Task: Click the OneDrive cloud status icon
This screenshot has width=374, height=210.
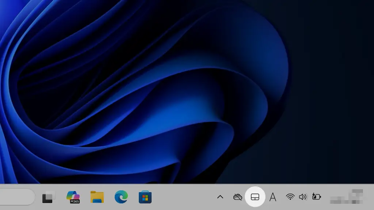Action: [238, 197]
